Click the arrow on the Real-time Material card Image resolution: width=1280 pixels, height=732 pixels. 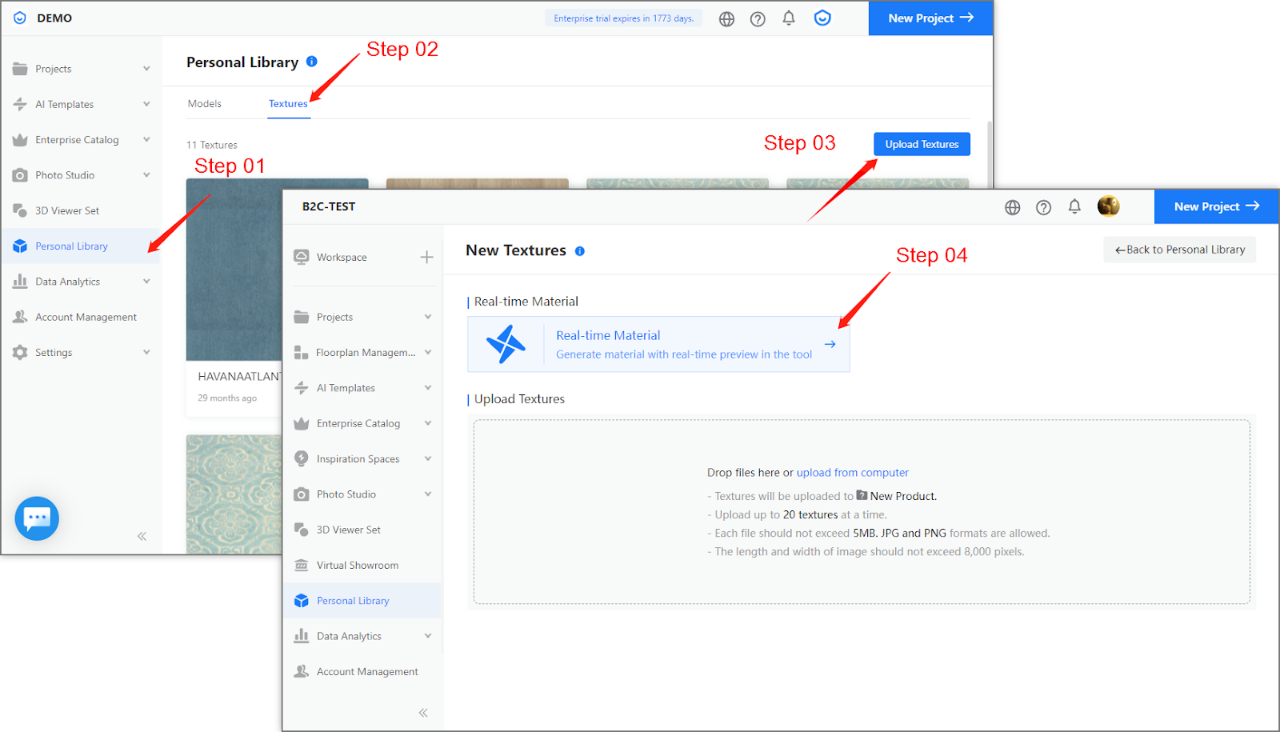coord(830,344)
